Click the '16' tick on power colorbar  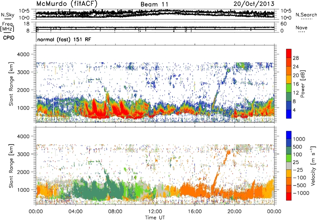[x=296, y=84]
